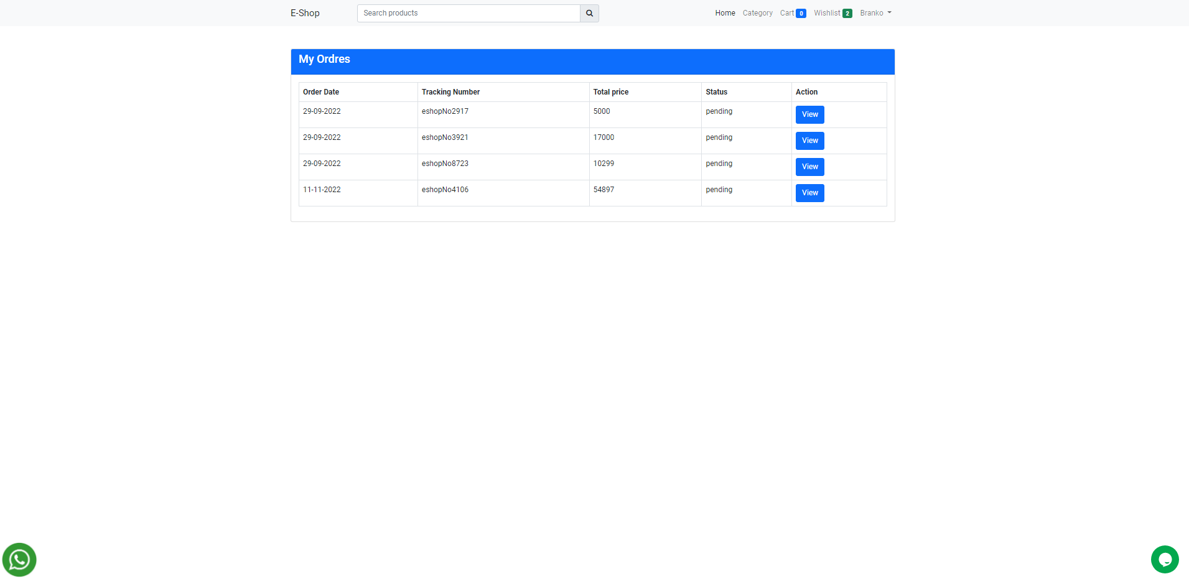Open the Wishlist page

(x=828, y=12)
